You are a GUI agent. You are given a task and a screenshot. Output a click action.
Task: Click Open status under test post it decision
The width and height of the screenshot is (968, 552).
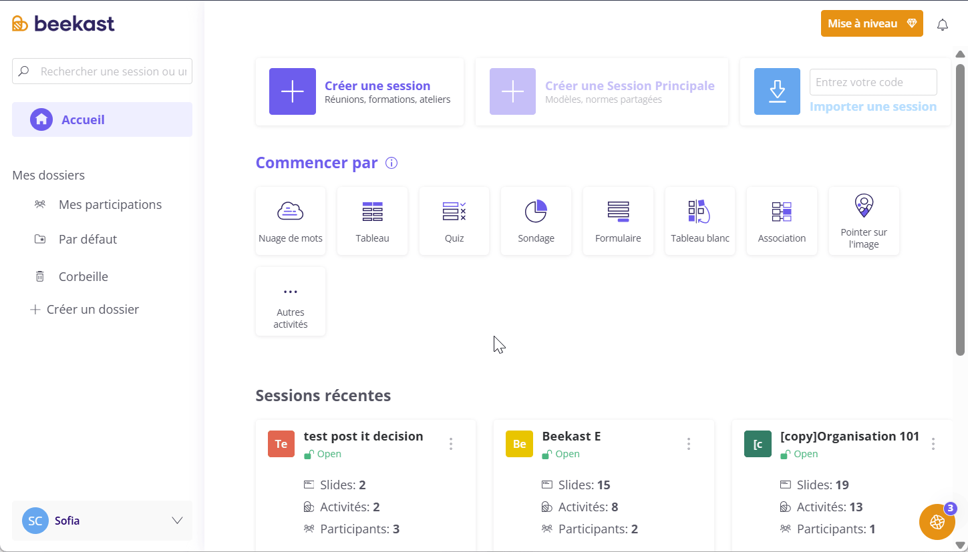[x=329, y=454]
